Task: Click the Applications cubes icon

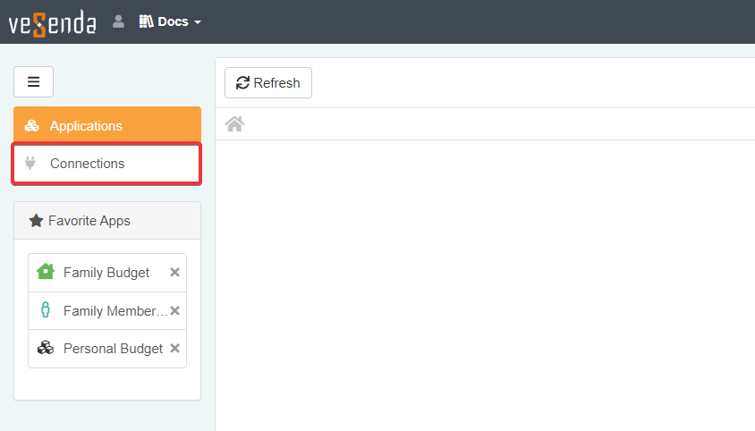Action: (32, 126)
